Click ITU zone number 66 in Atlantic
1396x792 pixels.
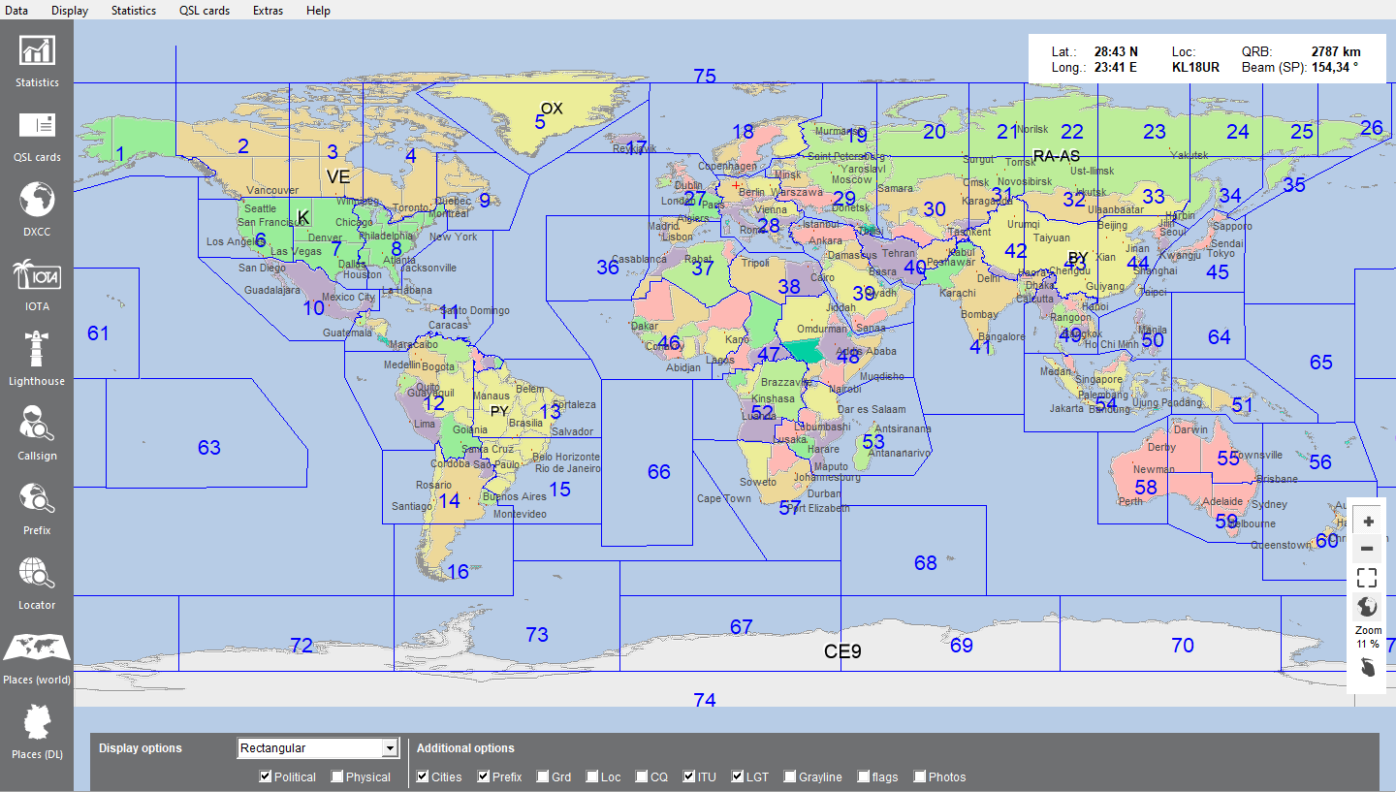pyautogui.click(x=658, y=472)
